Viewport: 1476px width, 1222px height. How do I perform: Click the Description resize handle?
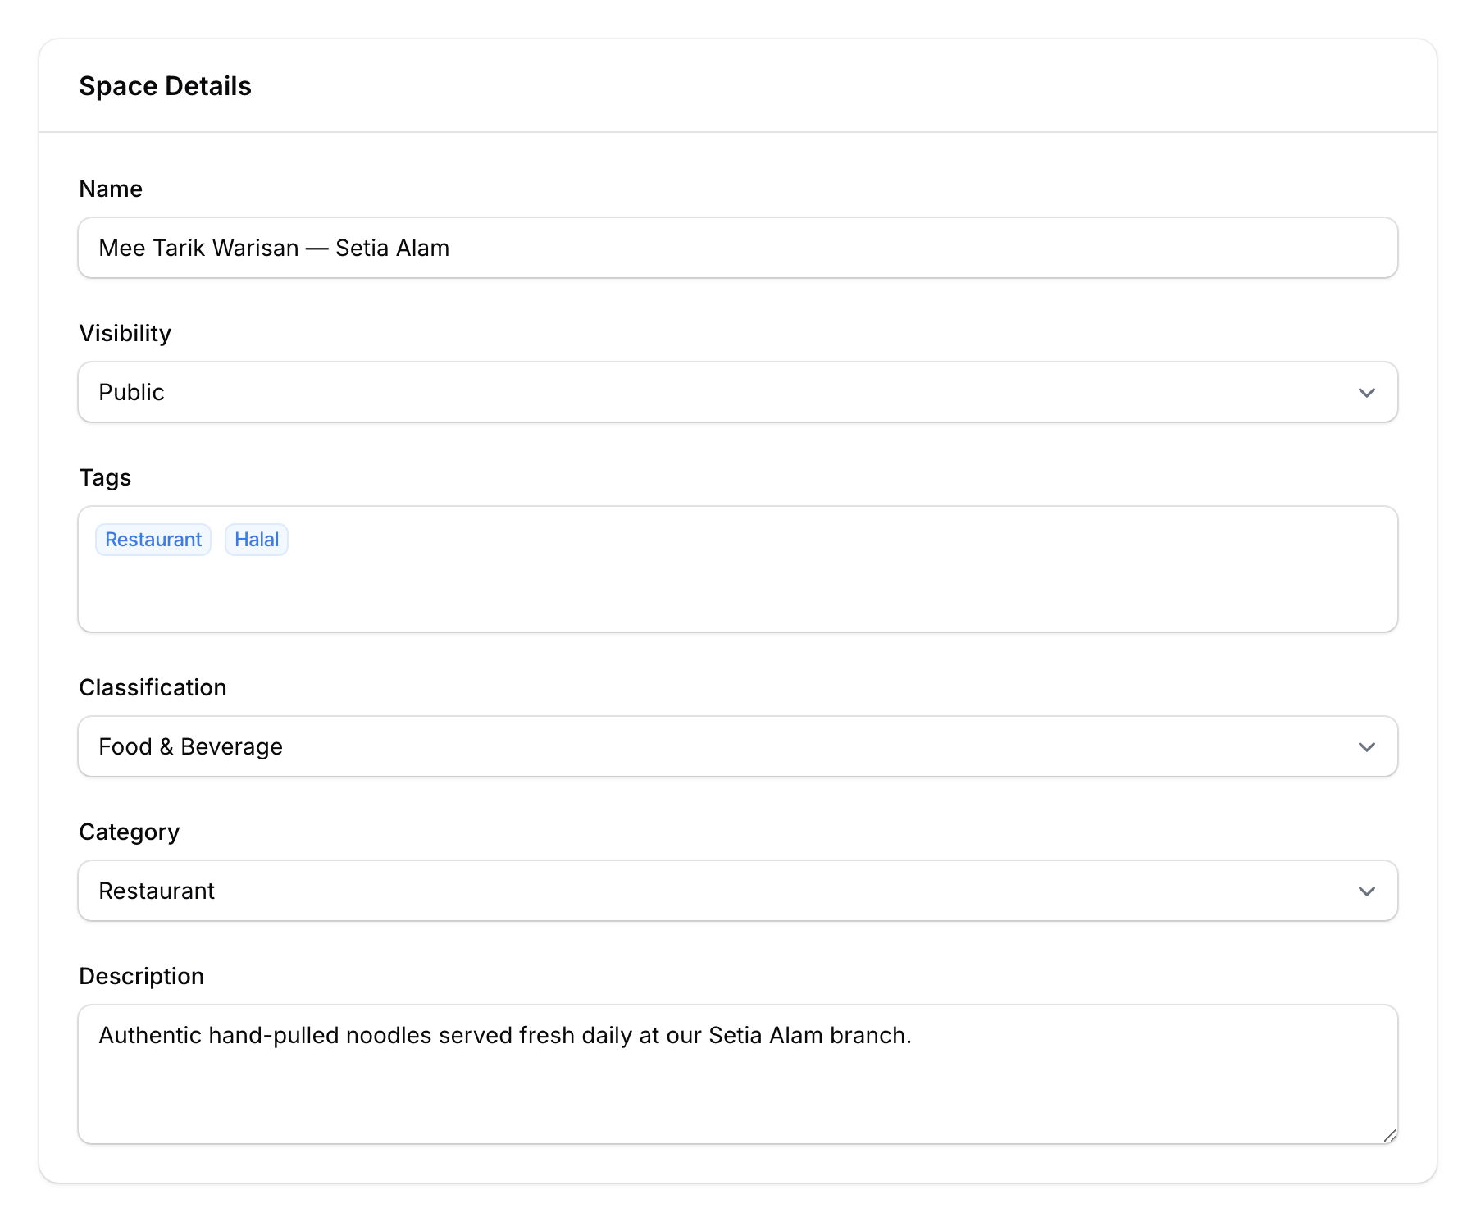(1389, 1136)
